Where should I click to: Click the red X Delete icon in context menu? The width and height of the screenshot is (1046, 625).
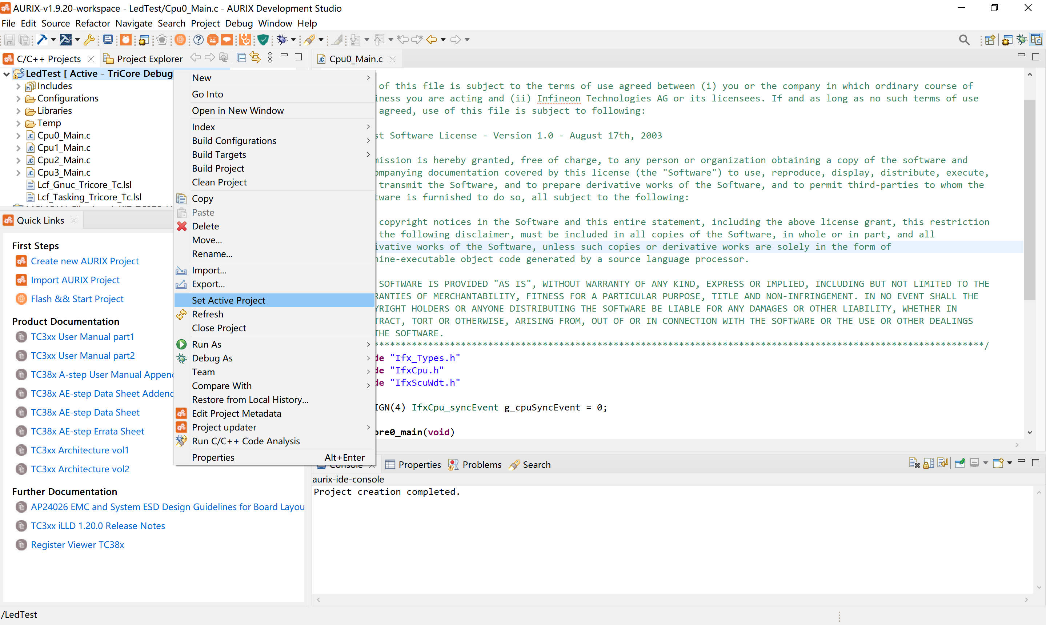(x=181, y=226)
